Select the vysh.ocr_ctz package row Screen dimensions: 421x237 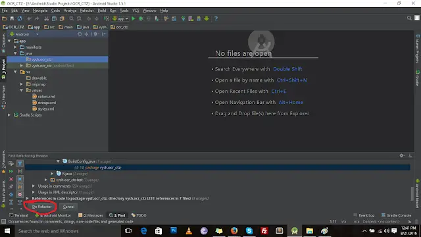pos(57,59)
